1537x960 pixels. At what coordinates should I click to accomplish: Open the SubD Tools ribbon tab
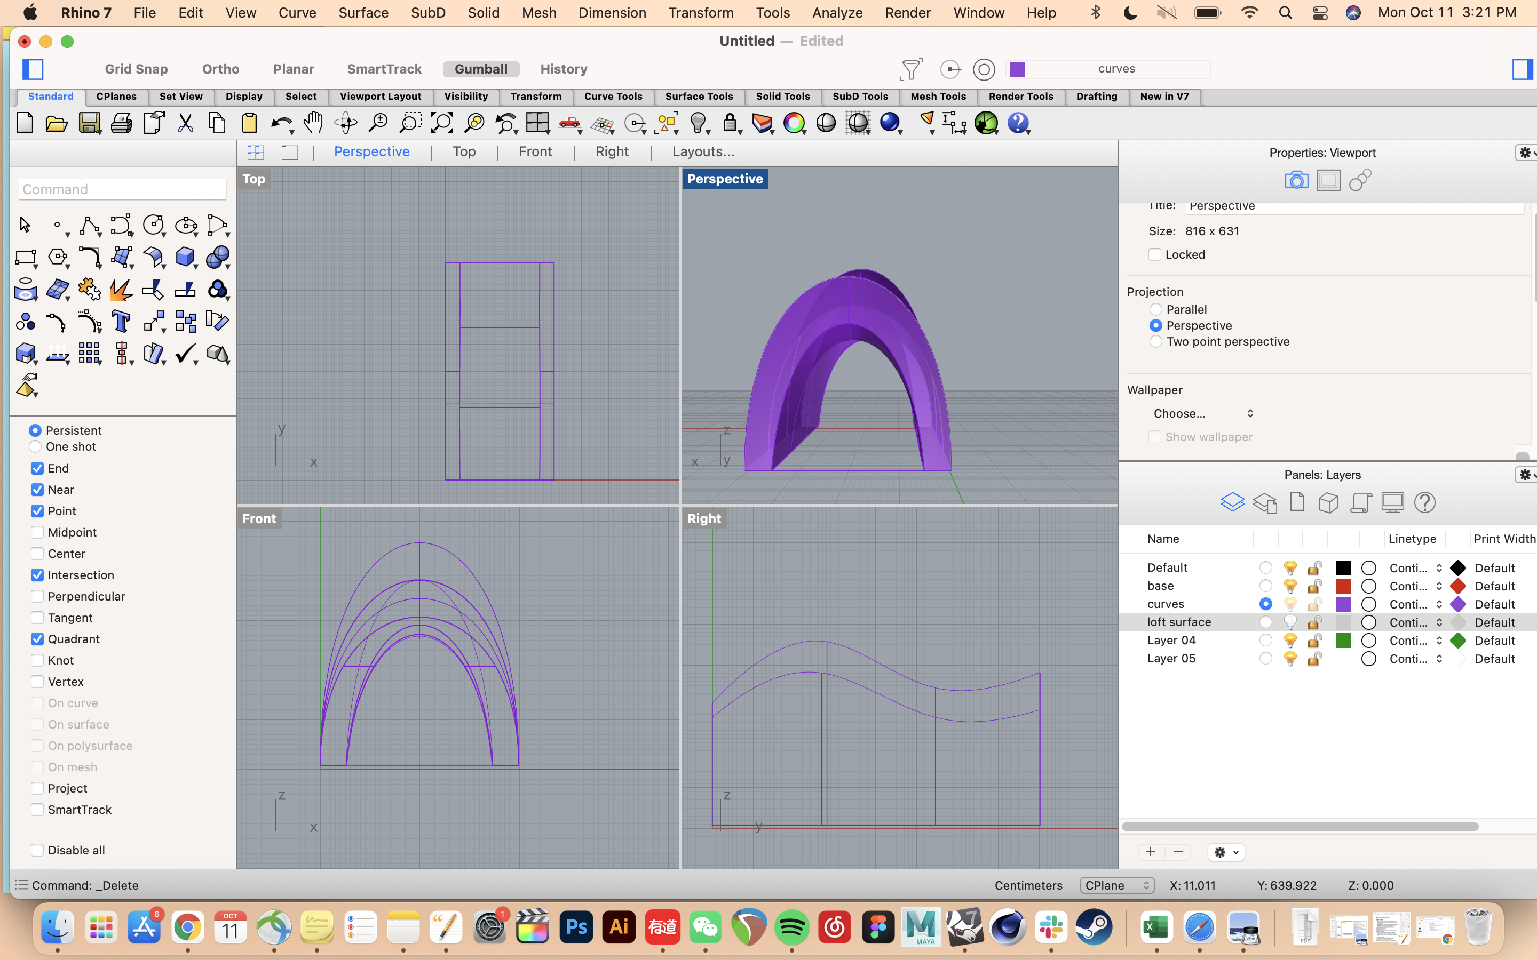(861, 96)
